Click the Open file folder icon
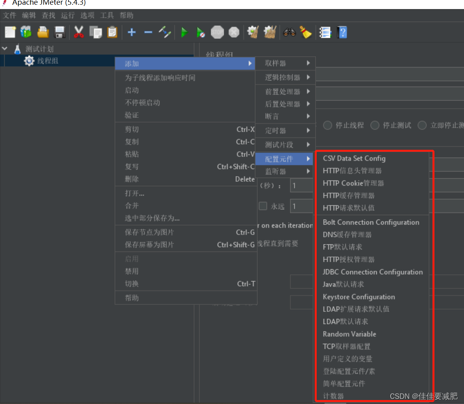 (43, 32)
